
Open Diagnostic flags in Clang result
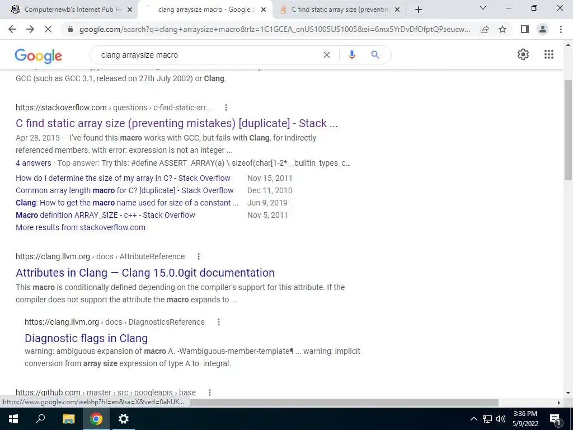pos(86,338)
